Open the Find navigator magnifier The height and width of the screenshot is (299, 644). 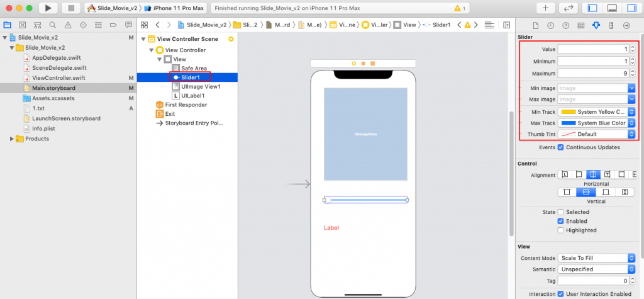53,25
